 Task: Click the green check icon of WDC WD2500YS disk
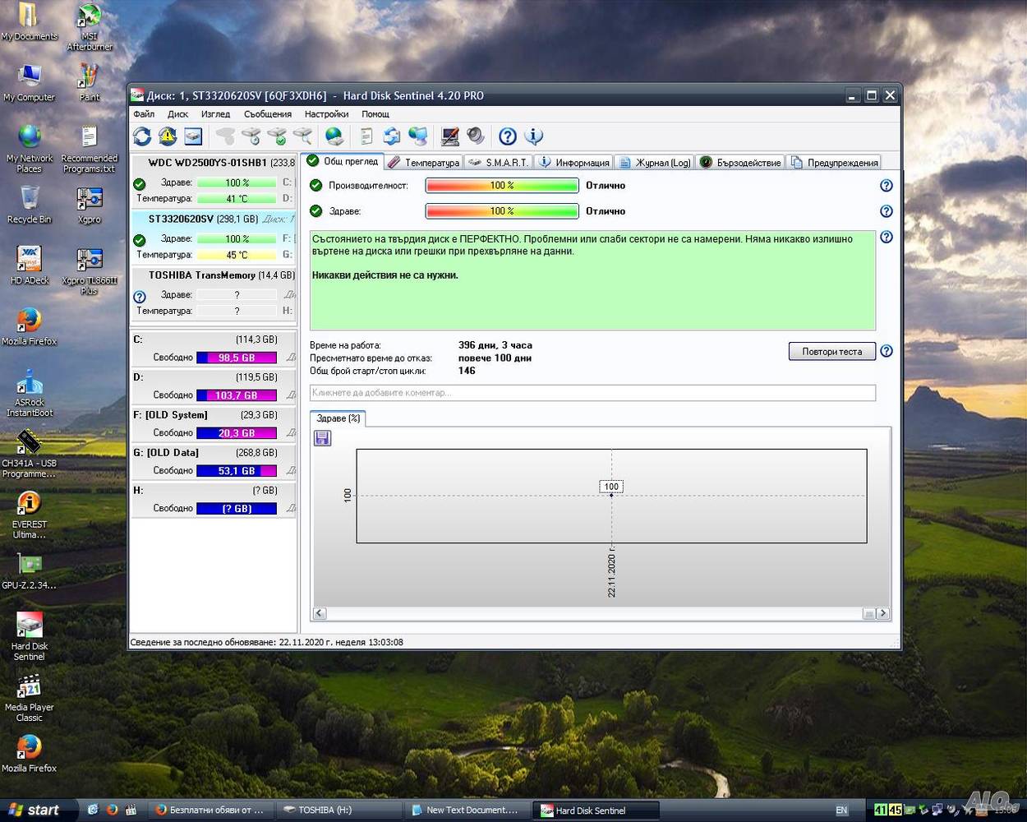tap(140, 184)
